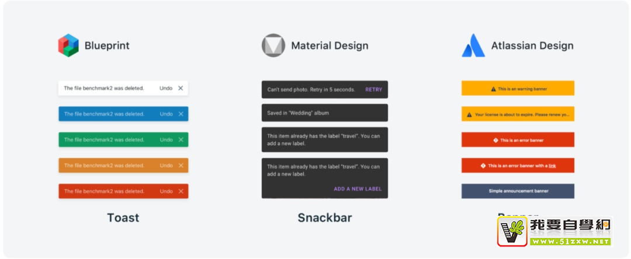Click RETRY on the photo snackbar
The height and width of the screenshot is (259, 631).
pos(373,90)
